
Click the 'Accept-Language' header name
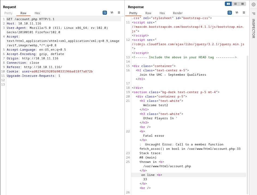pyautogui.click(x=21, y=50)
